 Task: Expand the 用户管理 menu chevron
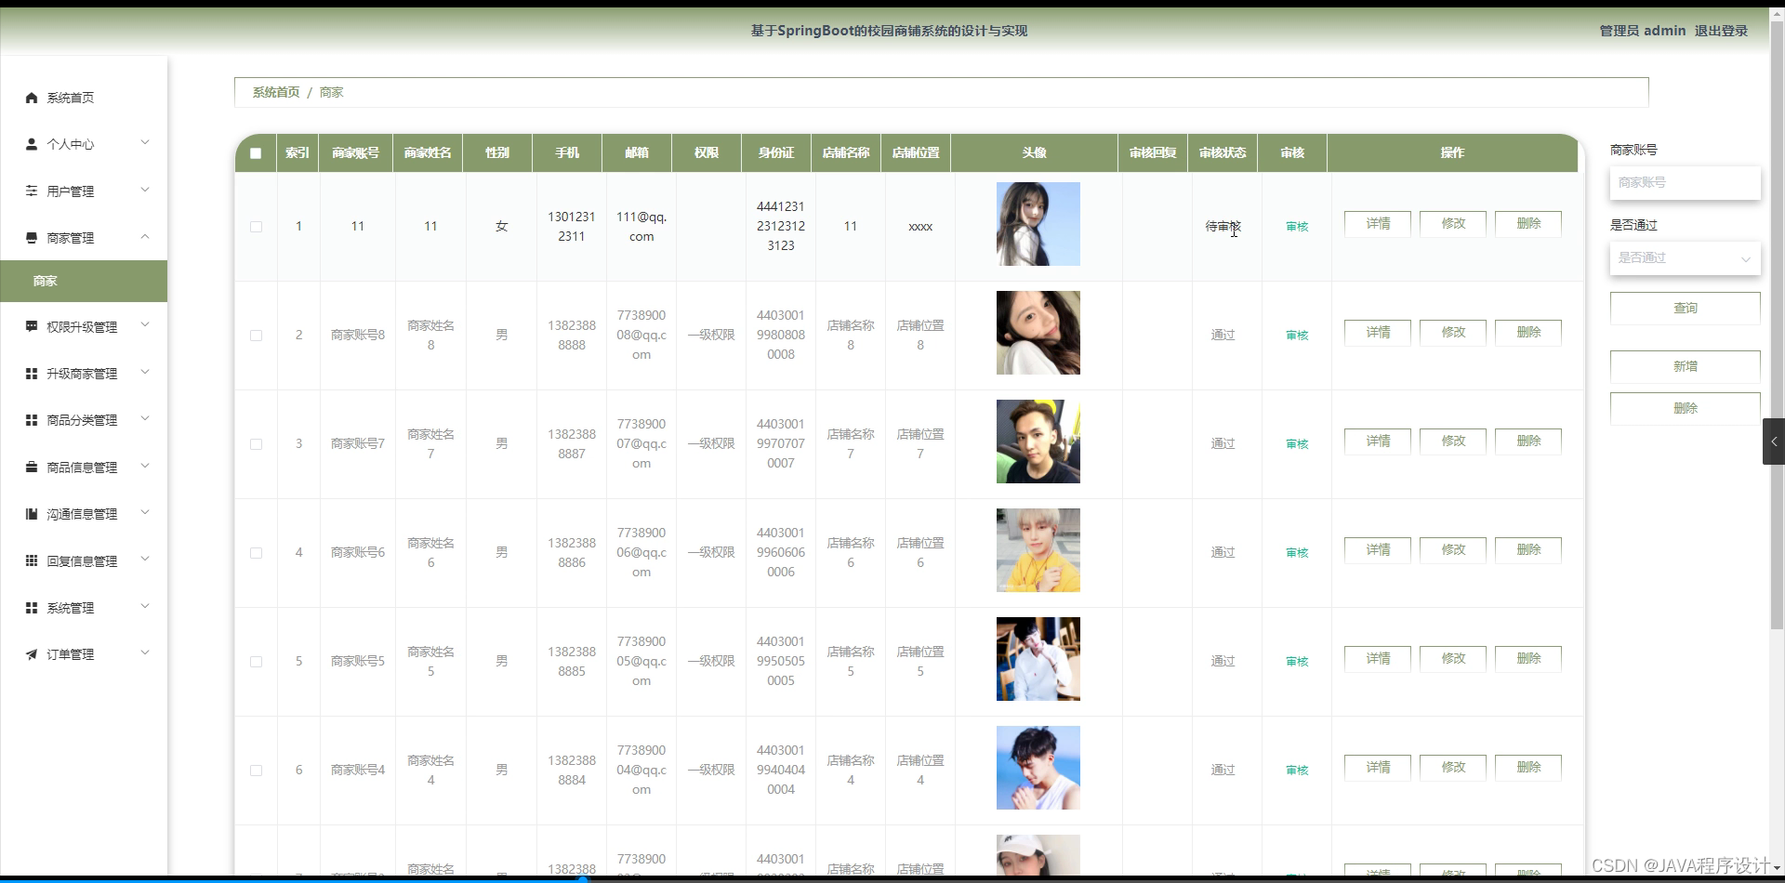tap(145, 190)
